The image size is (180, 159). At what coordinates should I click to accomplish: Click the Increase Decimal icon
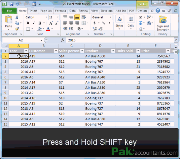(x=94, y=29)
